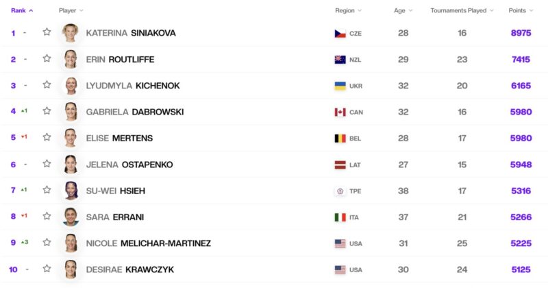
Task: Click the Czech flag icon for CZE
Action: 340,33
